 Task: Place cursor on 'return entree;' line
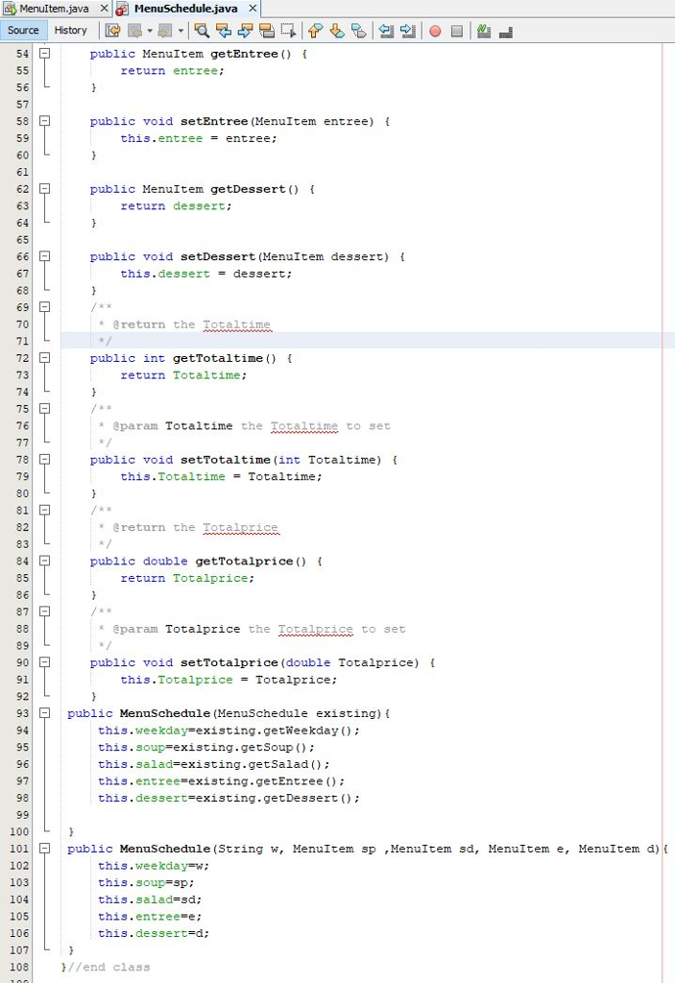(x=173, y=71)
